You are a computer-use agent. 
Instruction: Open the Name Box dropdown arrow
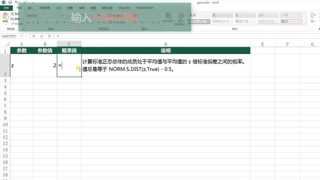point(21,36)
